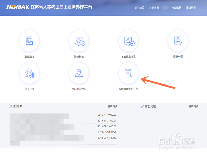Click the NOMAX logo
This screenshot has width=207, height=155.
[18, 7]
